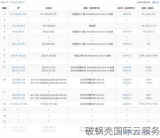Select hostname cell 58.52.56.81 in hop 4
Viewport: 160px width, 138px height.
(48, 32)
